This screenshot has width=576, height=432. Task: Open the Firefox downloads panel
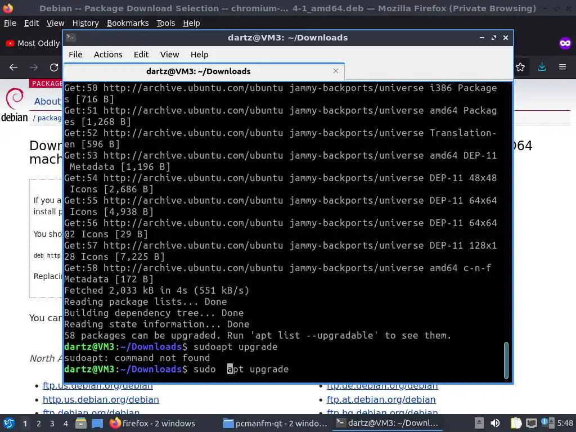[x=542, y=67]
